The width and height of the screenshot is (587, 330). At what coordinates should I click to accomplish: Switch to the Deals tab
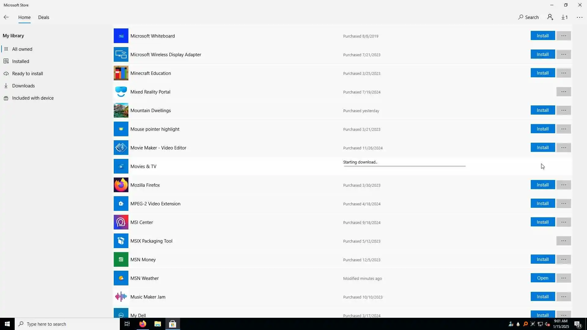coord(44,17)
